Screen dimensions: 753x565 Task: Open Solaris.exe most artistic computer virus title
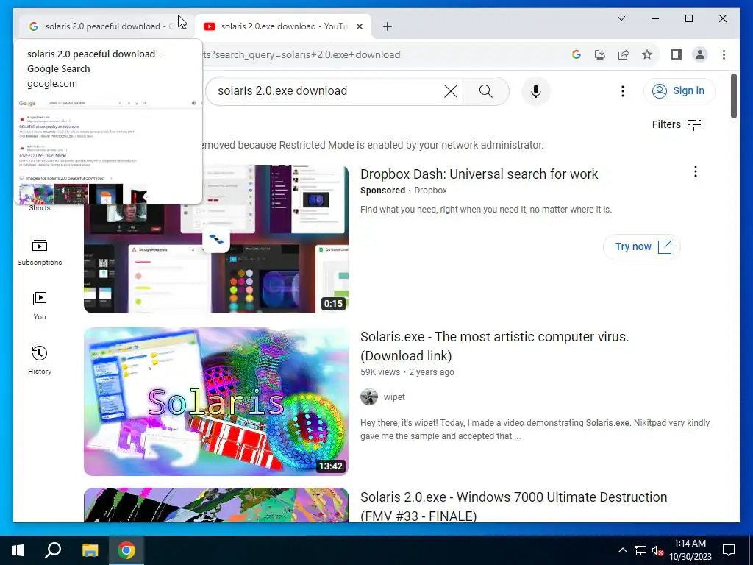494,346
